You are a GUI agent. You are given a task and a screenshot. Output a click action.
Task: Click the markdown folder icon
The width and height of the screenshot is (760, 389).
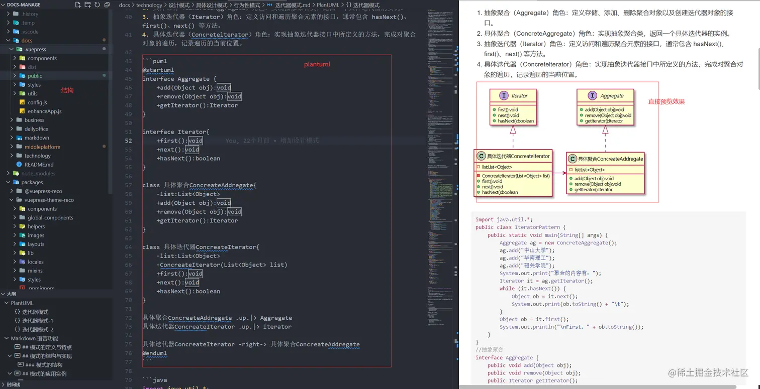pos(19,138)
